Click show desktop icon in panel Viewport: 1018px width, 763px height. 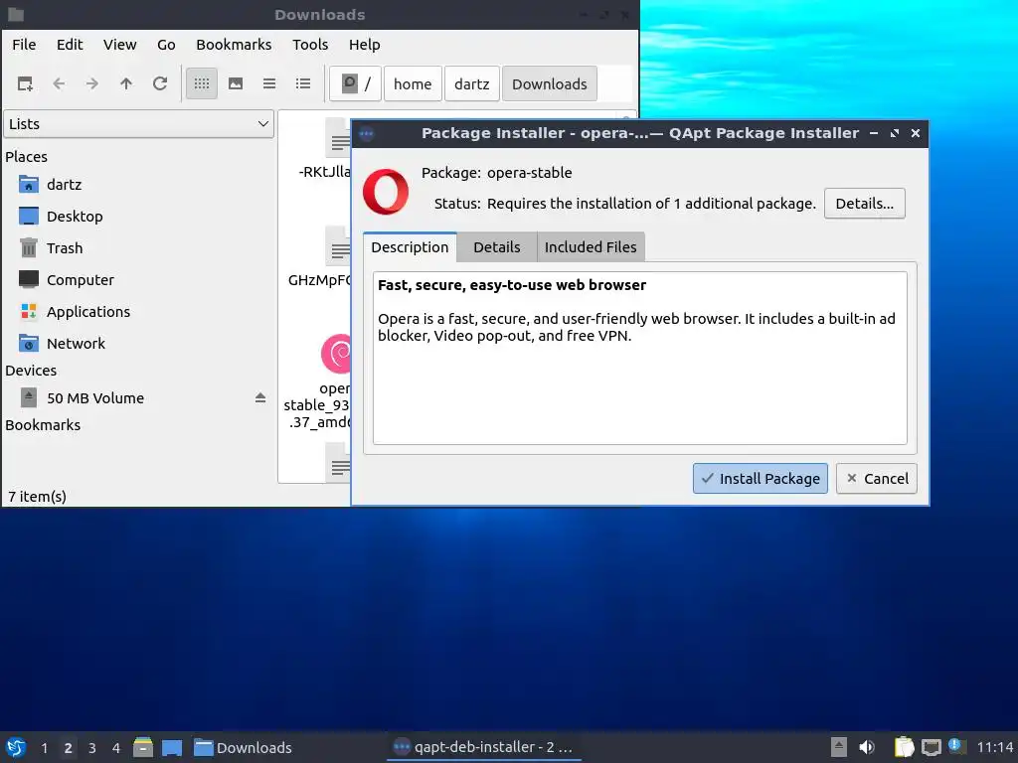click(172, 747)
